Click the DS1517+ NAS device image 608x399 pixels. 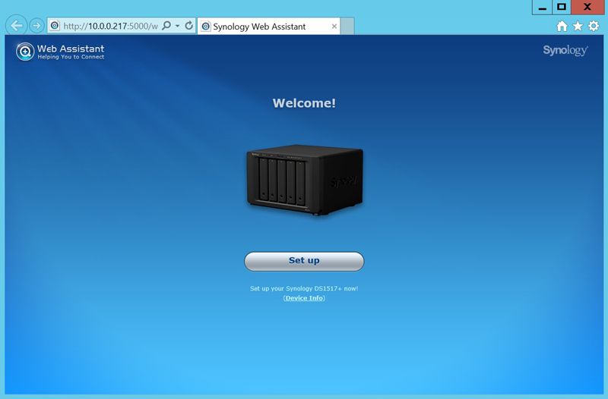tap(305, 180)
